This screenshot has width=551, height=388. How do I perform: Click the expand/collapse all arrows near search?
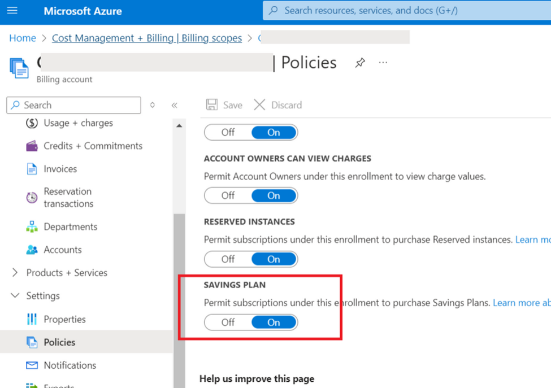153,105
